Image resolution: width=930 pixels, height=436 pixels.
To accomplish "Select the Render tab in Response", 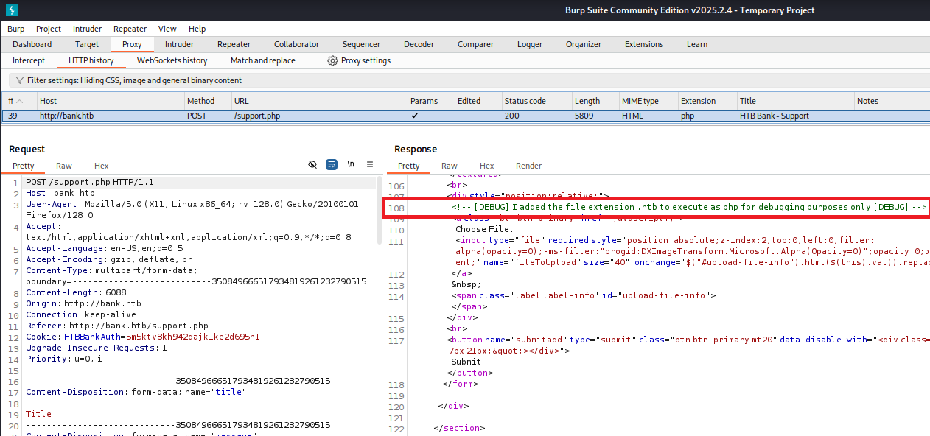I will click(x=528, y=166).
